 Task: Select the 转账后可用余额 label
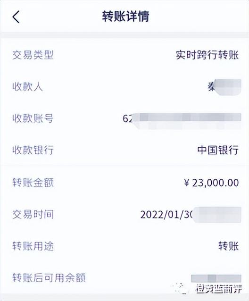49,278
